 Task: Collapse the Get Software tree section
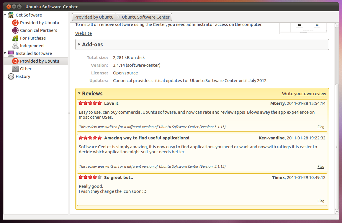(x=5, y=15)
